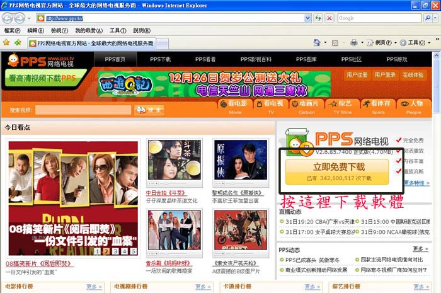Open the recent pages dropdown beside Forward
The width and height of the screenshot is (441, 293).
tap(29, 18)
